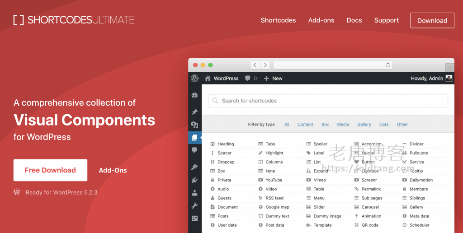The image size is (463, 233).
Task: Open the Dashboard icon in WordPress sidebar
Action: point(195,95)
